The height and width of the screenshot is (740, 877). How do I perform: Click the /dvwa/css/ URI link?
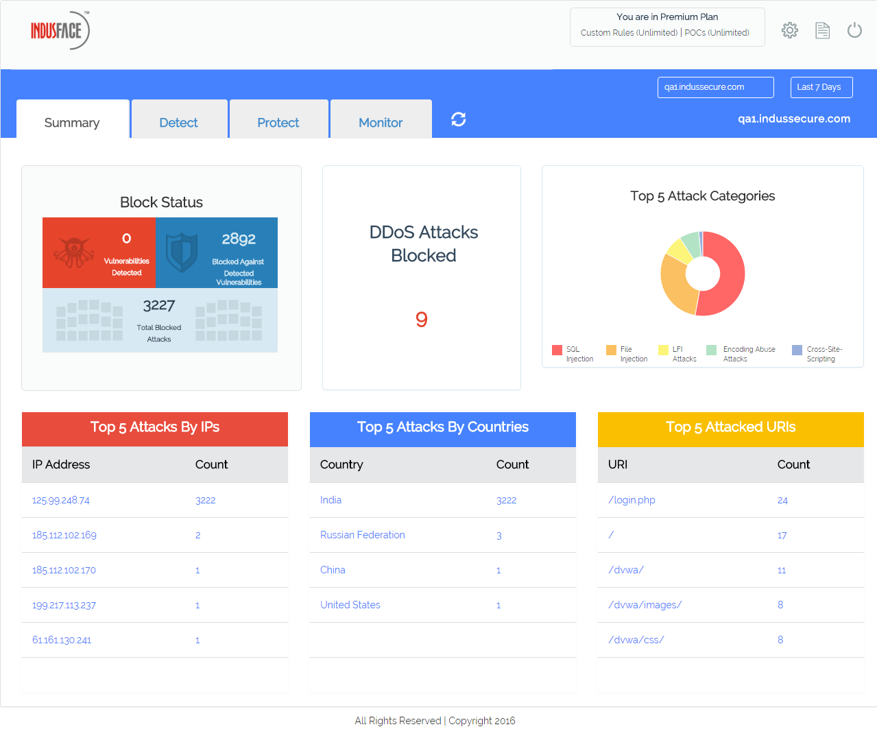coord(636,640)
